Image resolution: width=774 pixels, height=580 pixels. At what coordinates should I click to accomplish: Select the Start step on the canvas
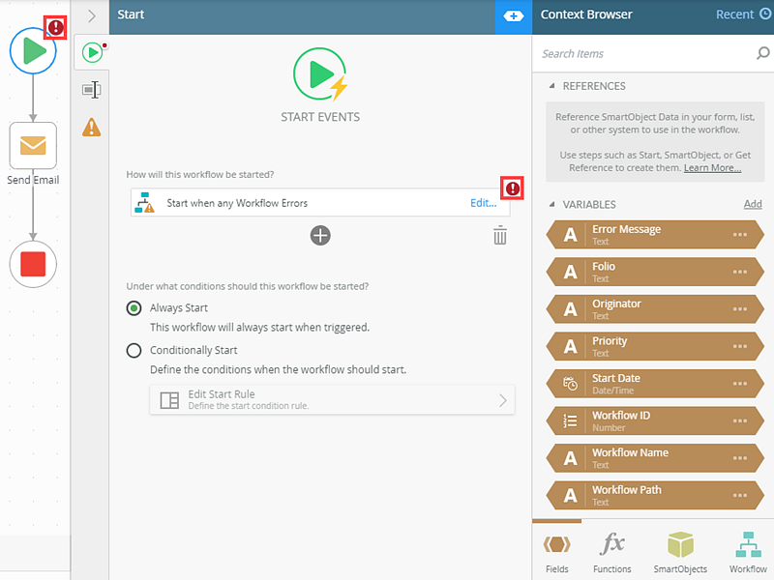(33, 51)
